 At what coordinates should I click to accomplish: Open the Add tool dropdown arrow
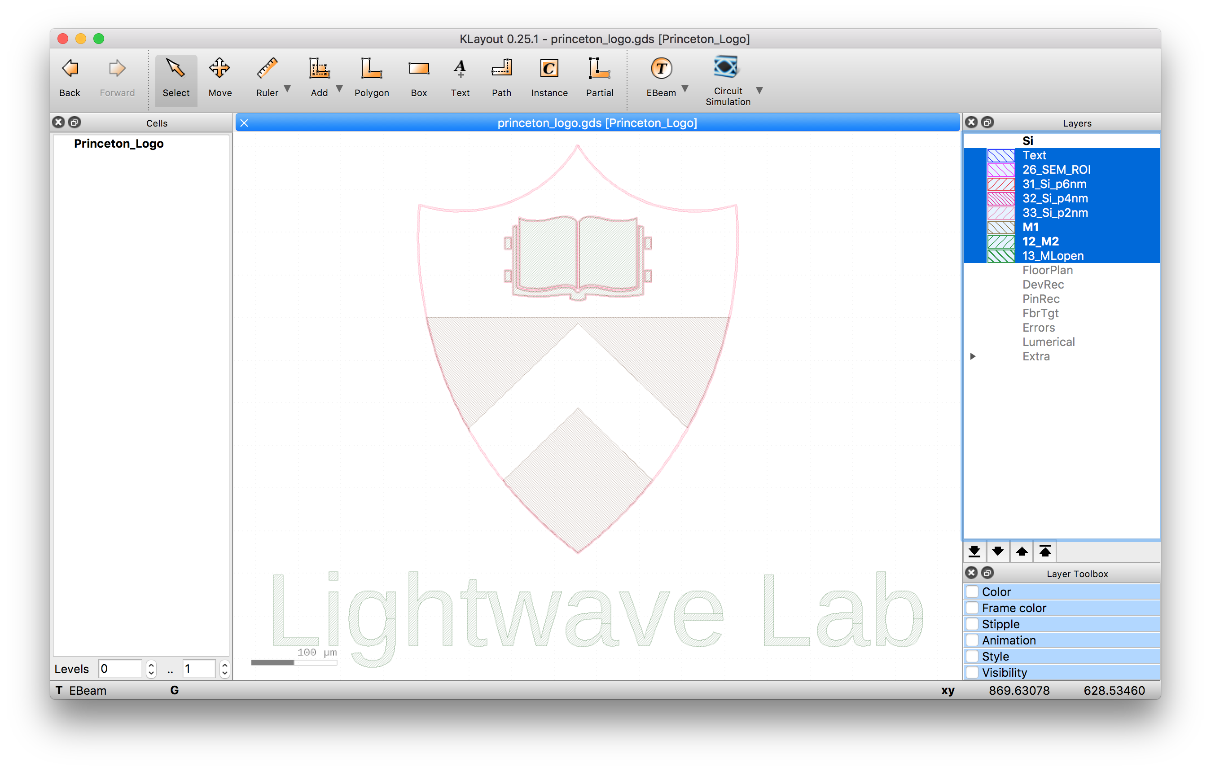tap(339, 89)
